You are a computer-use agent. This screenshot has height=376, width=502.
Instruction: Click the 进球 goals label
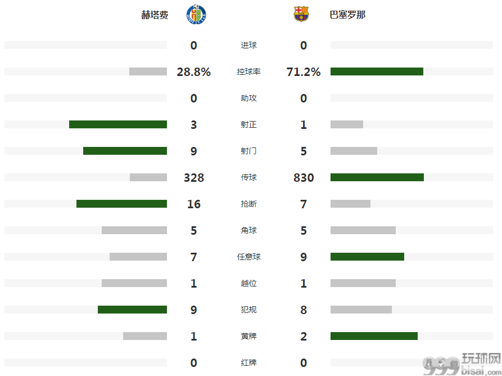pos(249,45)
